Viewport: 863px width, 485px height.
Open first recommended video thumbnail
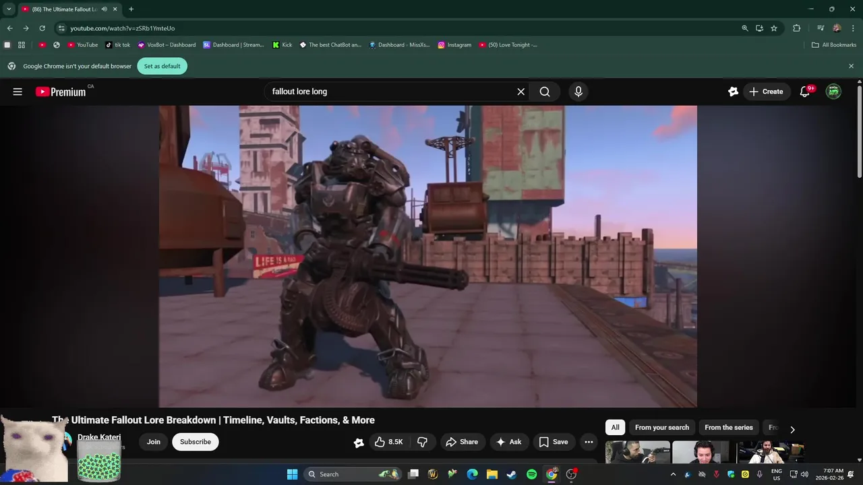638,452
